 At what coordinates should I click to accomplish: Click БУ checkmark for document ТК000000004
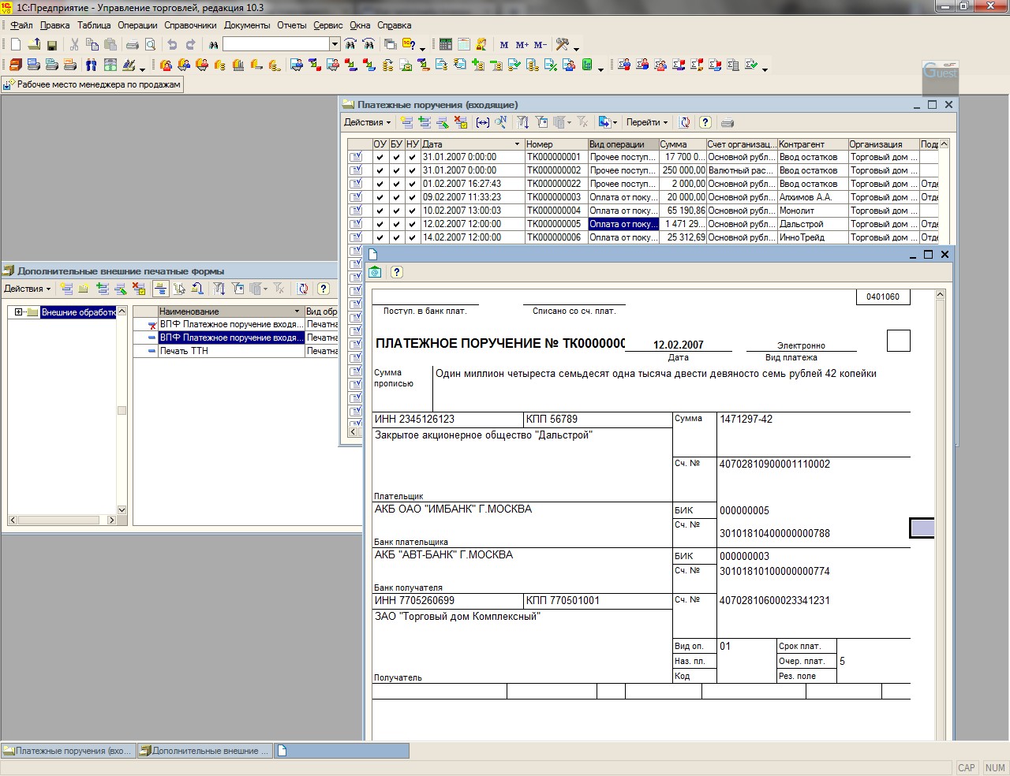coord(396,211)
